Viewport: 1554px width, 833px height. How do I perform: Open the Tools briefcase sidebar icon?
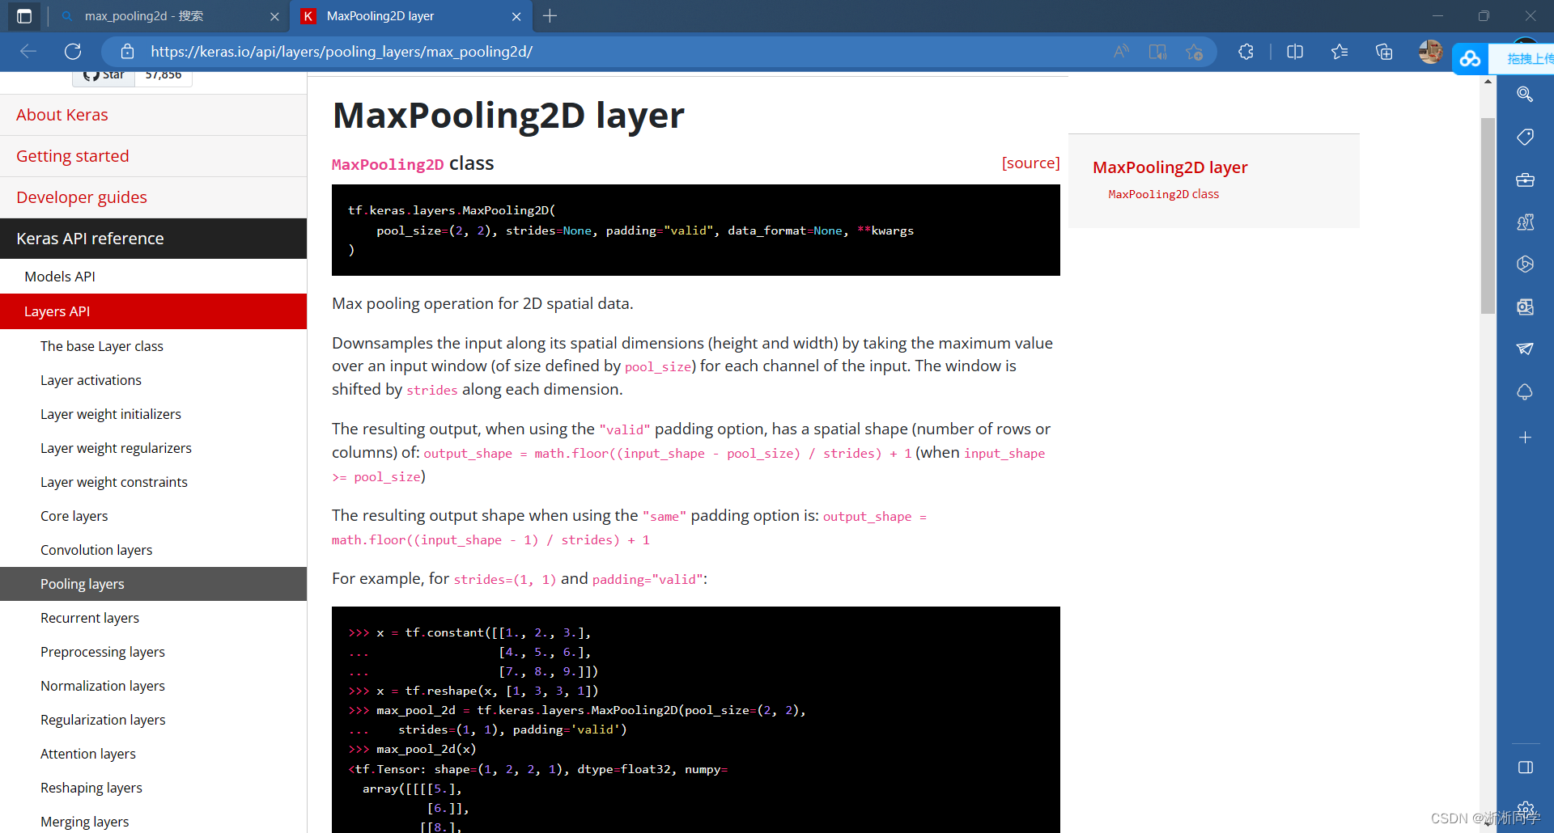(x=1525, y=180)
